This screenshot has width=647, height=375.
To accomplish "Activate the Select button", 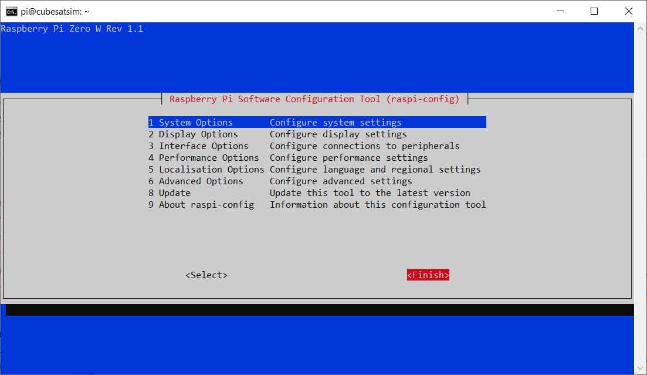I will [x=206, y=275].
